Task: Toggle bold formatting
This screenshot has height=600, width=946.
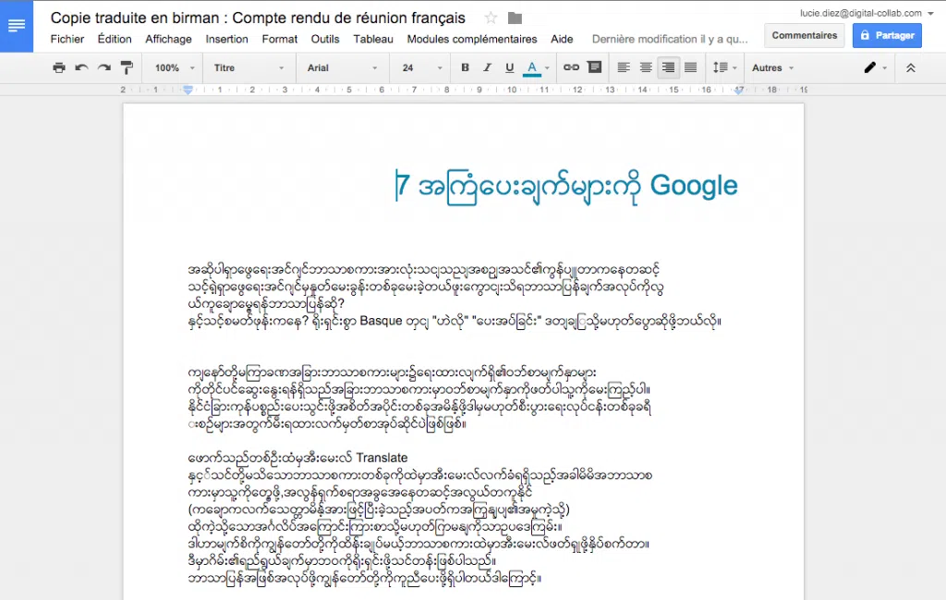Action: point(465,67)
